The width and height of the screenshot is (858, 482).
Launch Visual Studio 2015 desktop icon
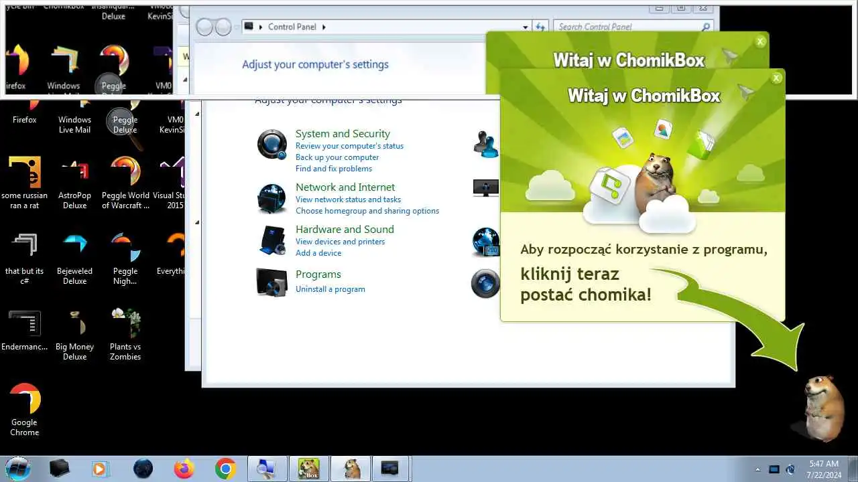(170, 183)
